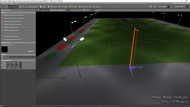This screenshot has height=107, width=190.
Task: Click the Помощь icon in mode bar
Action: tap(94, 7)
